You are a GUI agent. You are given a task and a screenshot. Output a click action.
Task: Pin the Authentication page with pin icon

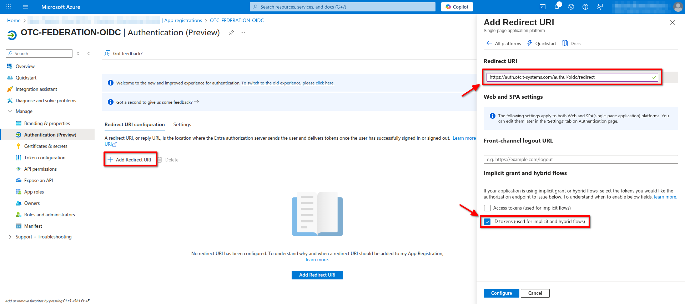[x=231, y=32]
